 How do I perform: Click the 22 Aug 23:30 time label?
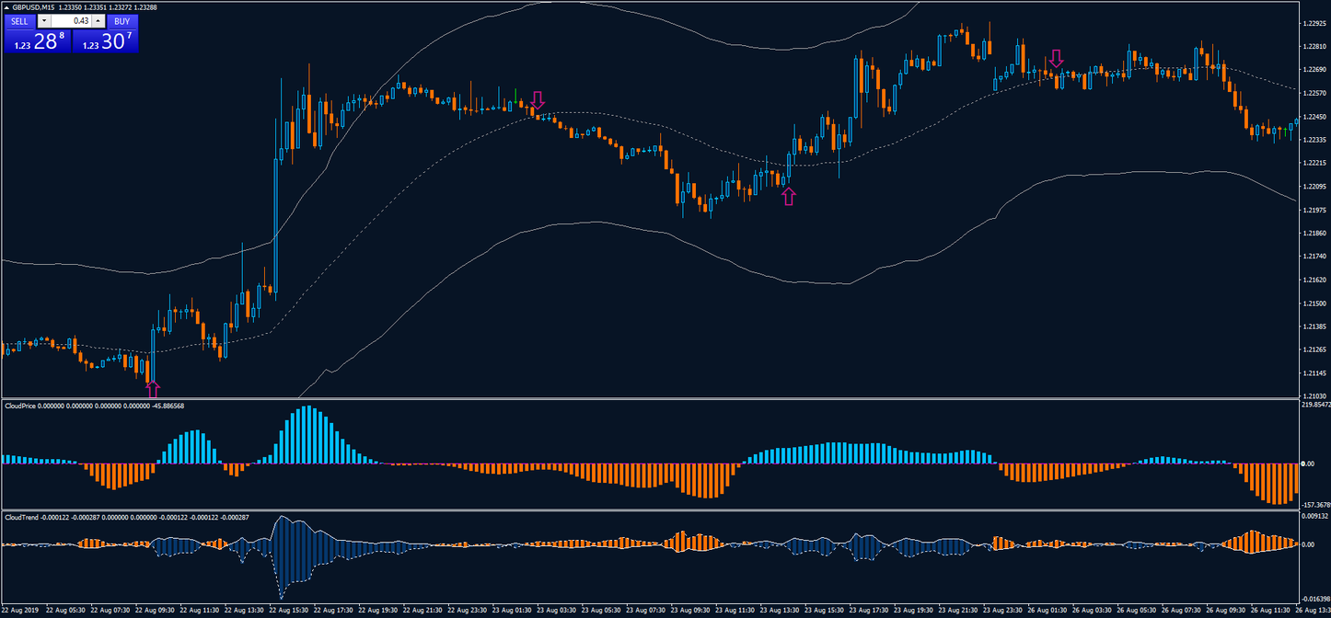[x=467, y=610]
